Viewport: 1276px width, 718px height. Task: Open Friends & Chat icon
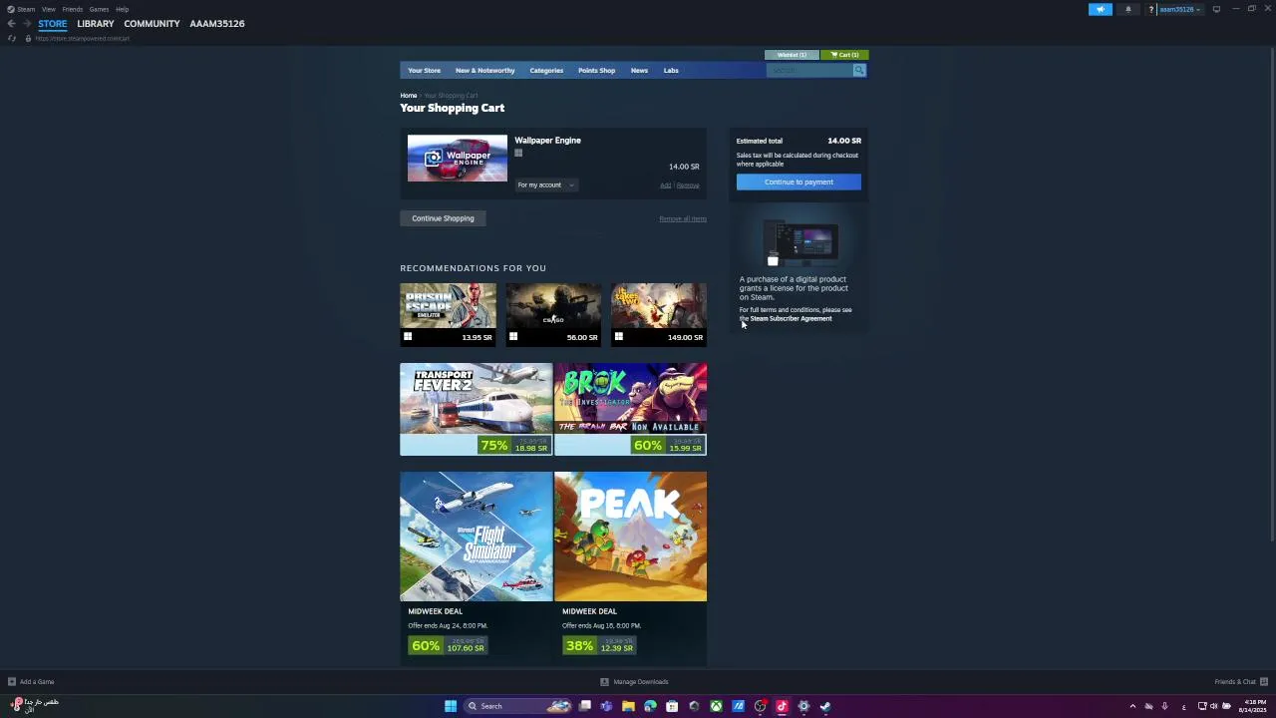pos(1263,682)
